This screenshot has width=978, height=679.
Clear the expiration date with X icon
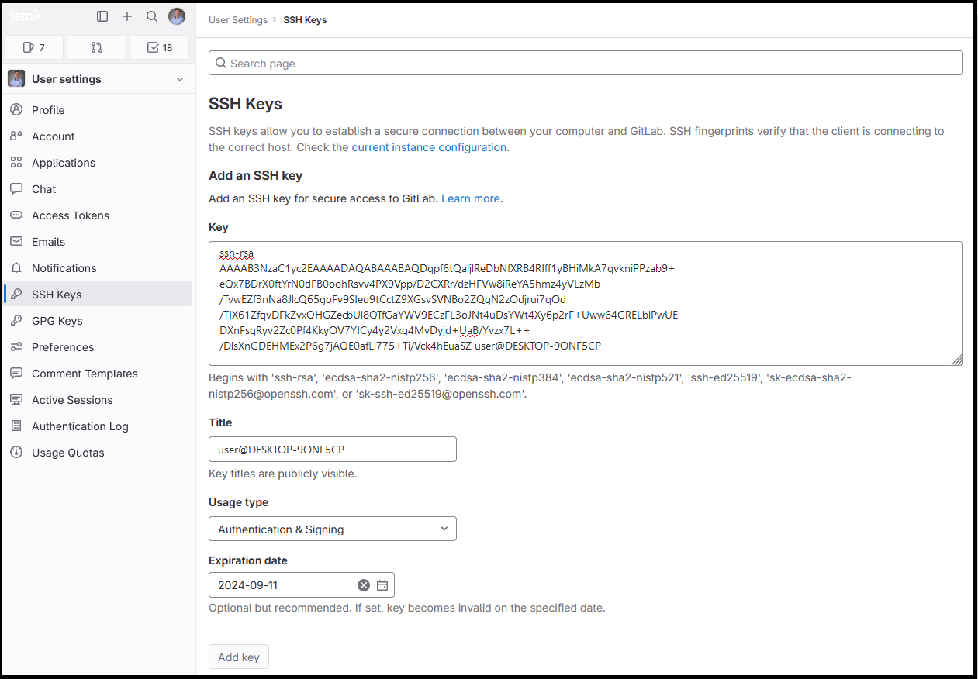363,585
